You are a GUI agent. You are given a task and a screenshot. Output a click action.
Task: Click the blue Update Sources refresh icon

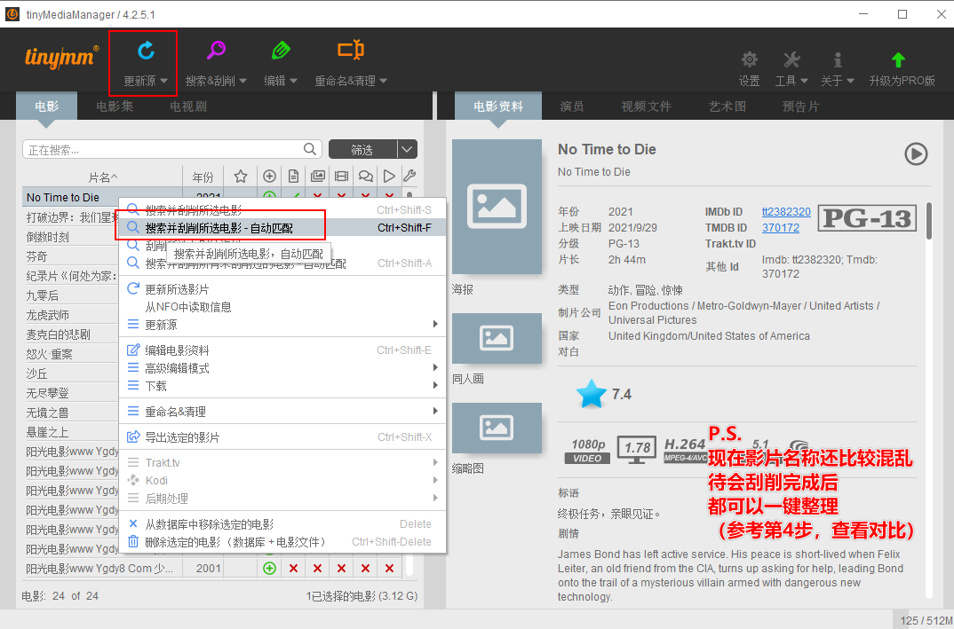tap(146, 51)
